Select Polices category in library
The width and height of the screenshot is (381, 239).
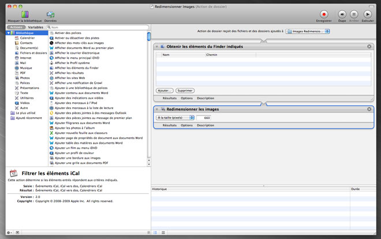(25, 83)
